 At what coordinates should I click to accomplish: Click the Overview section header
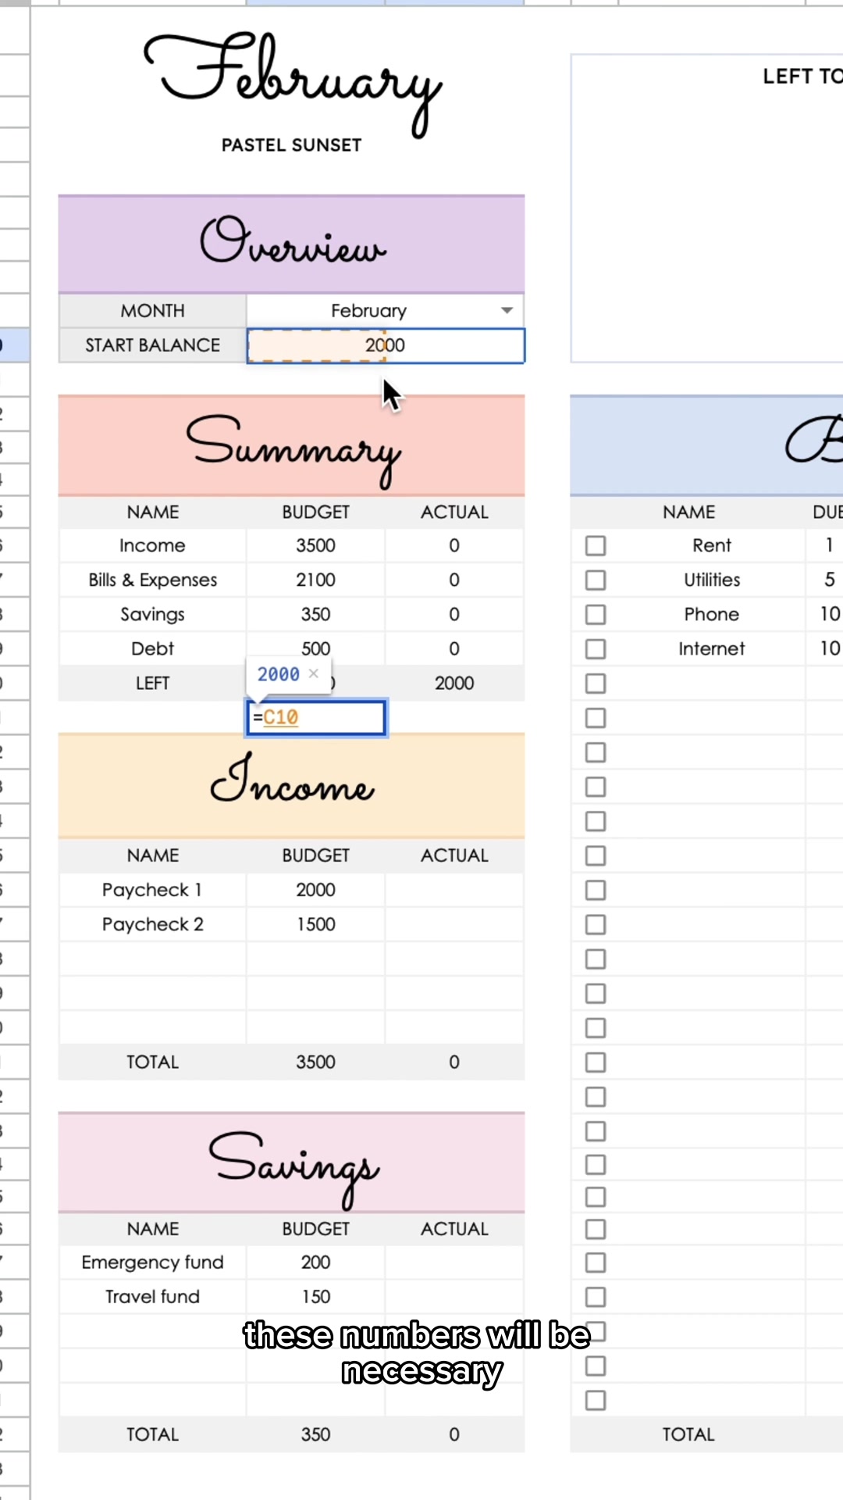[292, 244]
